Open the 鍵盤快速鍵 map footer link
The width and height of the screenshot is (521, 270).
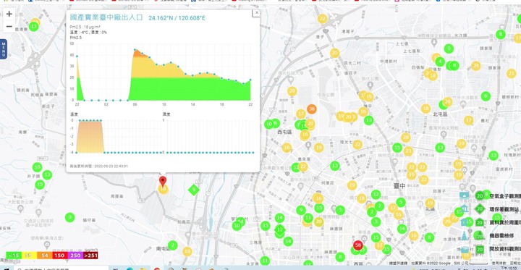click(x=399, y=263)
